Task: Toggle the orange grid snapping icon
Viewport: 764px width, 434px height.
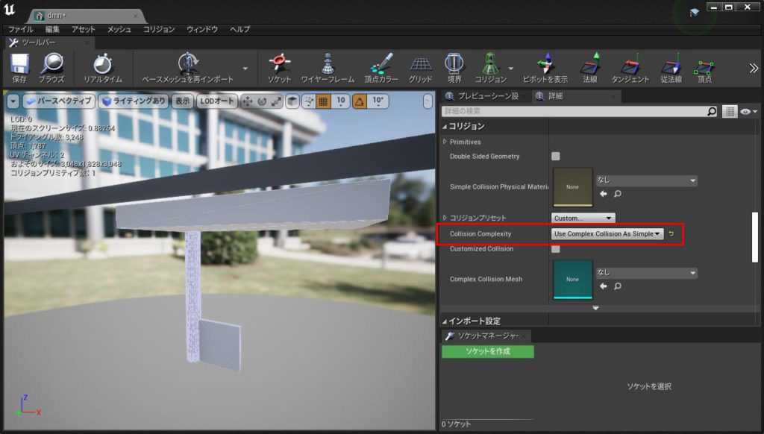Action: pos(323,101)
